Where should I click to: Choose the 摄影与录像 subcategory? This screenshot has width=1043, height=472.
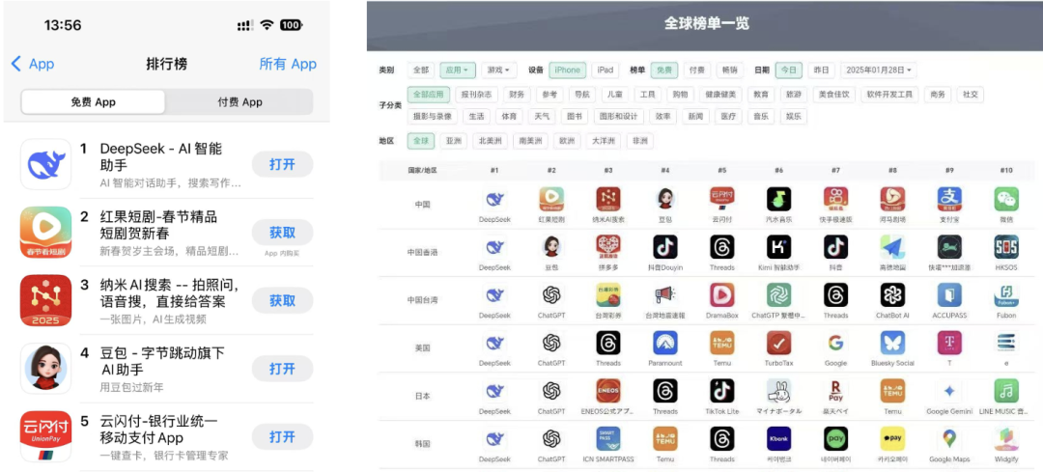tap(432, 117)
